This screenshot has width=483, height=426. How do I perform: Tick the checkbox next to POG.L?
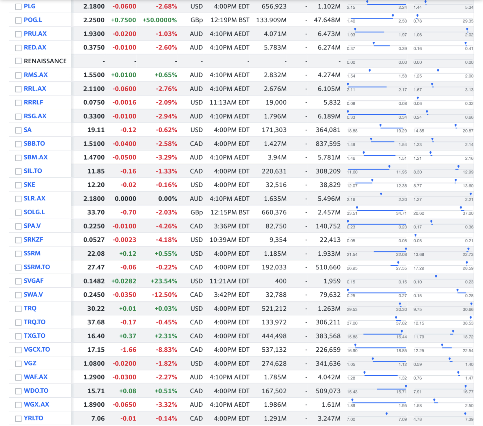[18, 20]
